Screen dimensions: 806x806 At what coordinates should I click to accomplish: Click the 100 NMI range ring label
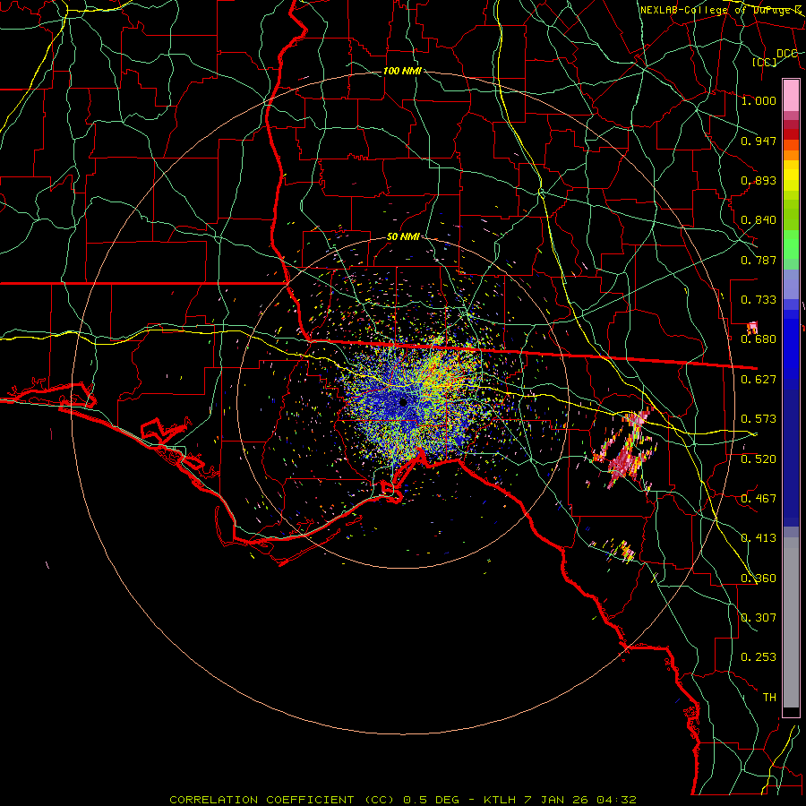(x=402, y=71)
